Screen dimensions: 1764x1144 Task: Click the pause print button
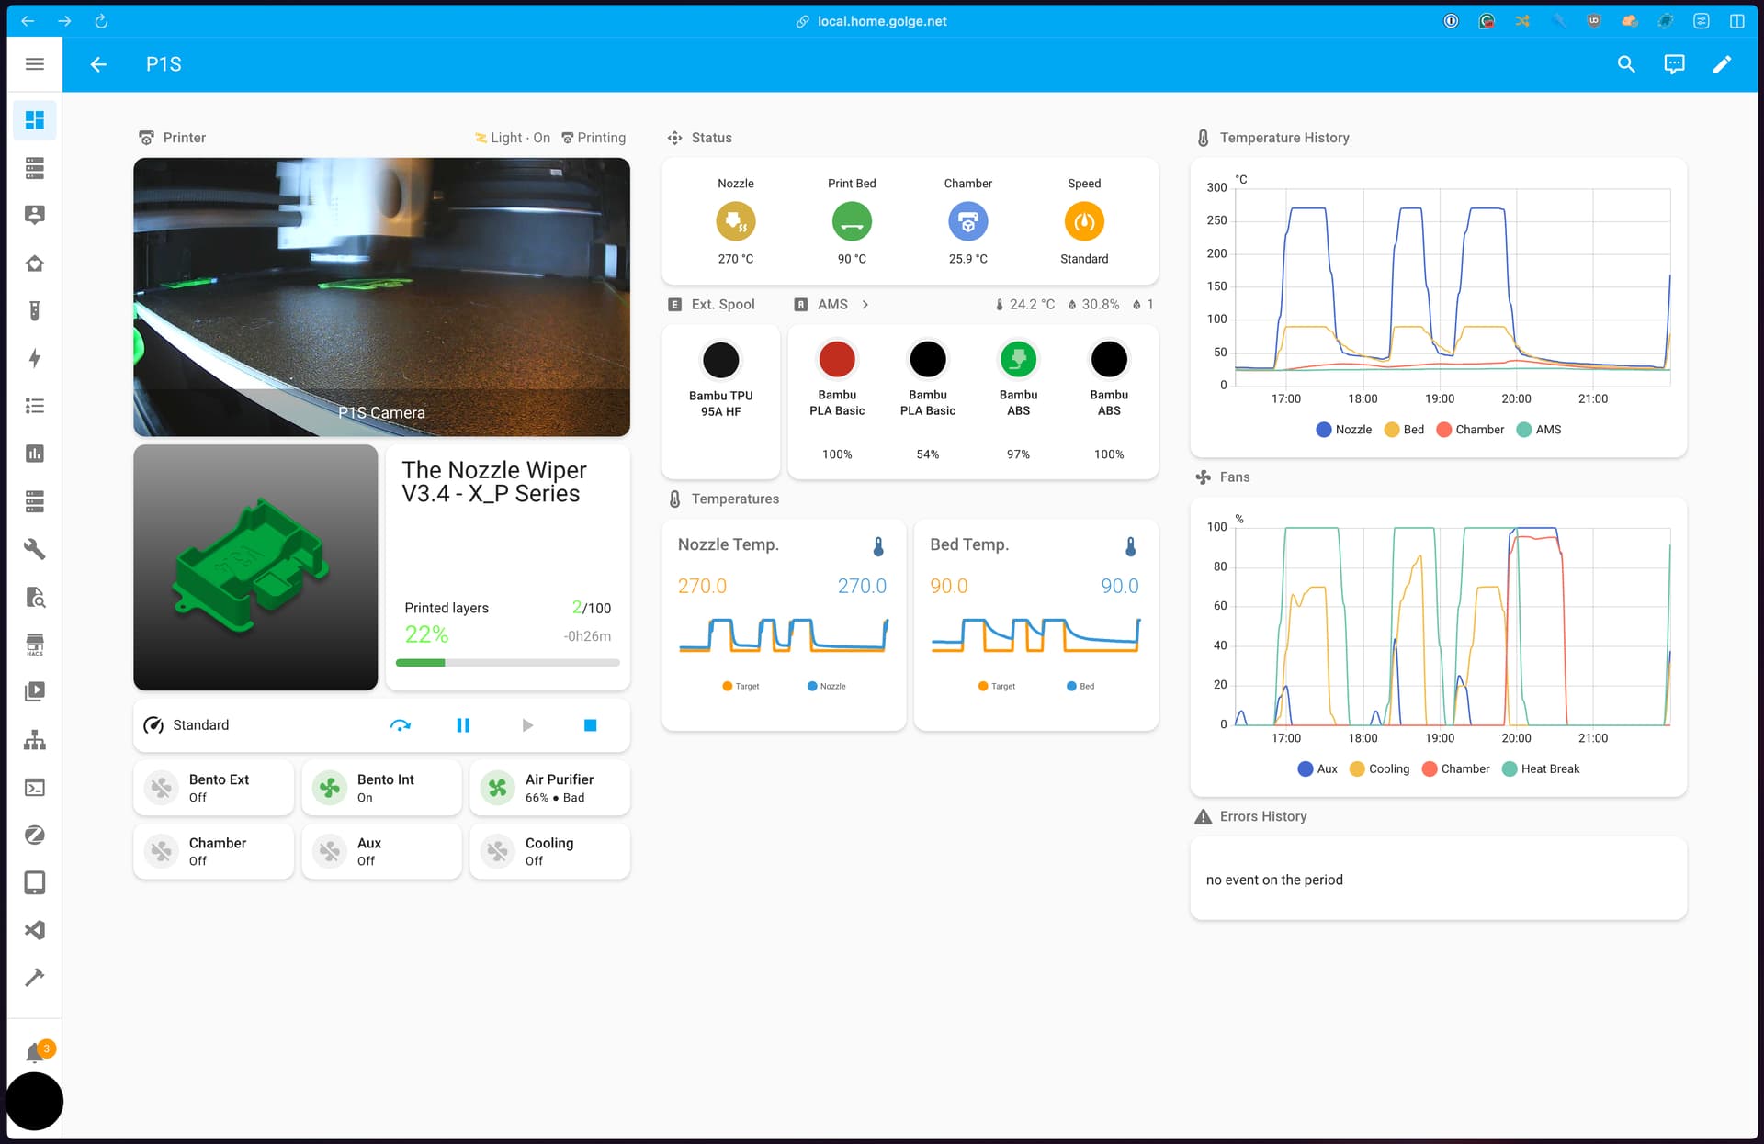(463, 725)
